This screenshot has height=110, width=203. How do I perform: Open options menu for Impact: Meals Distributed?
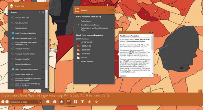point(43,74)
